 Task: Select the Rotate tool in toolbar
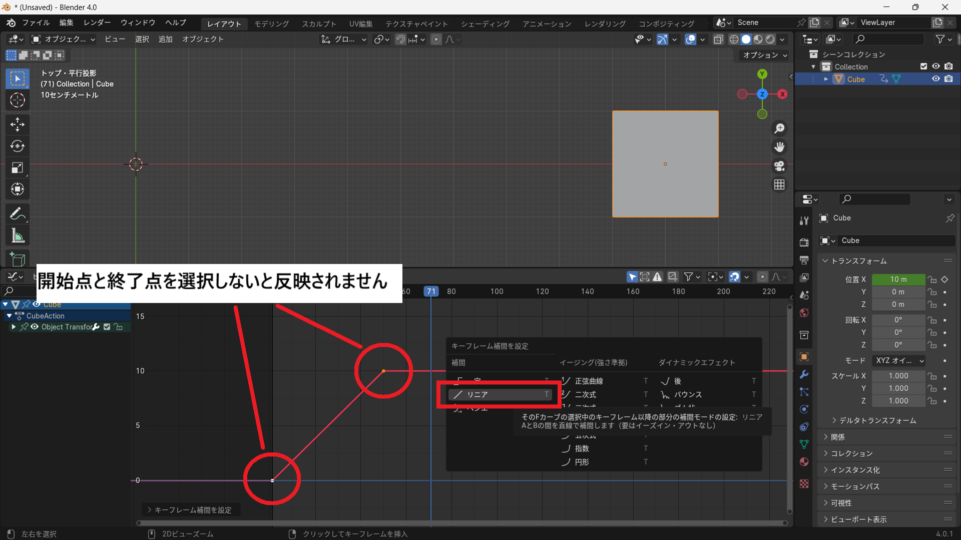point(18,146)
